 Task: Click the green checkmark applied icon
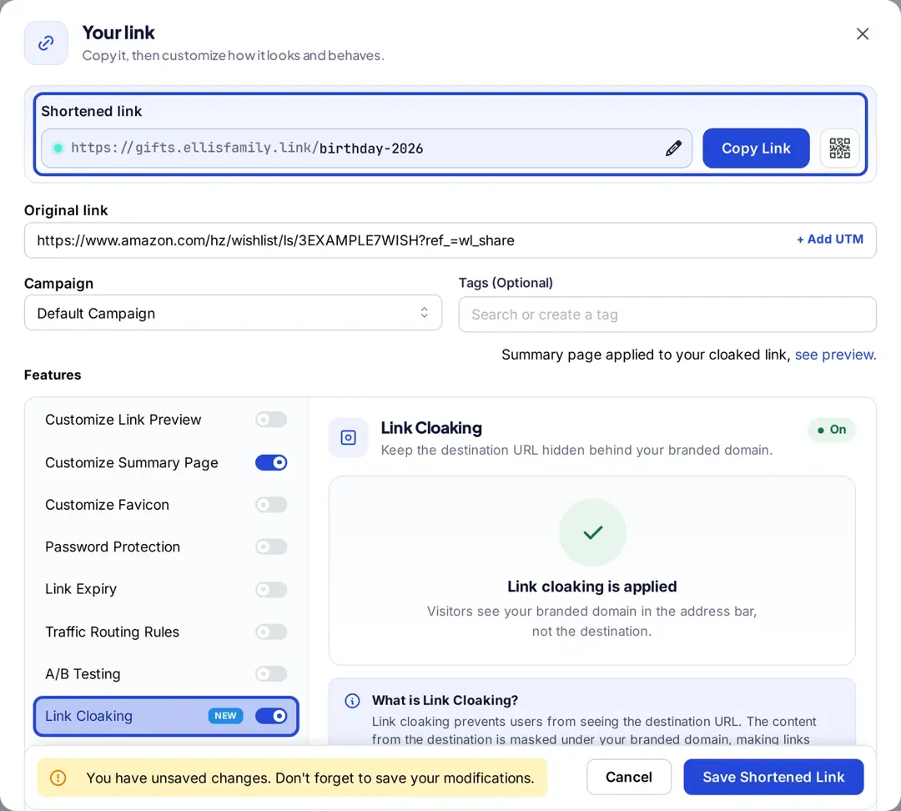coord(592,532)
